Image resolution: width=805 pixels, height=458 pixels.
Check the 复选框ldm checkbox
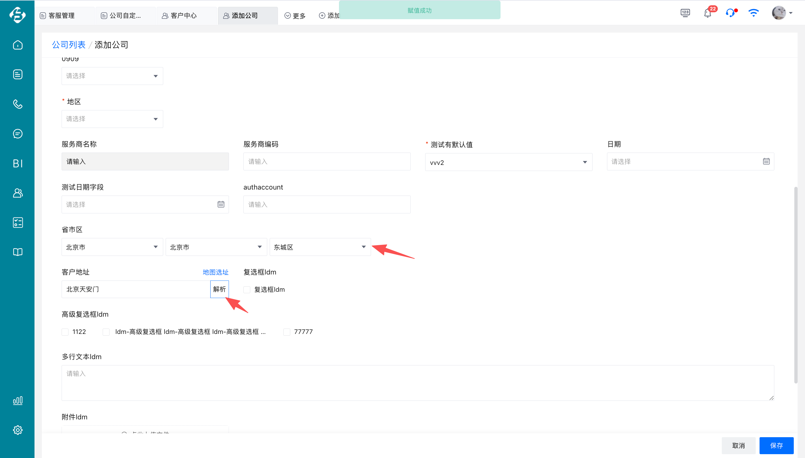point(247,290)
